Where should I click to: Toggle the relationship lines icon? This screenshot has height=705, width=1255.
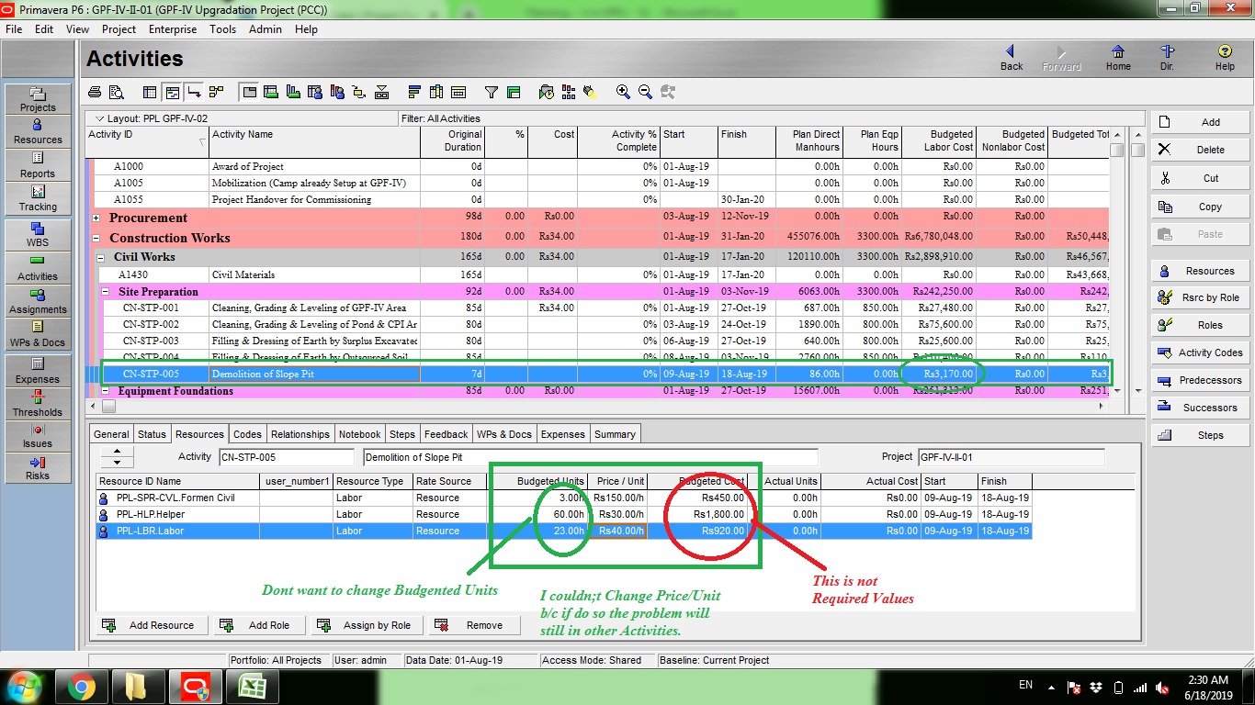194,92
